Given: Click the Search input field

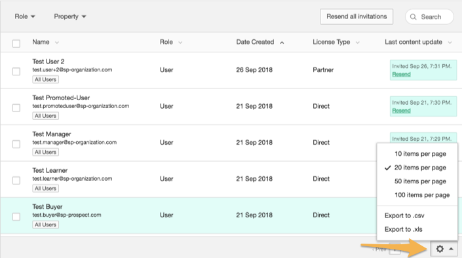Looking at the screenshot, I should (429, 17).
